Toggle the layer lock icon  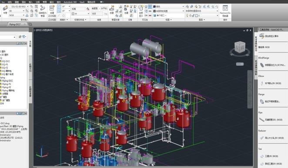(193, 16)
